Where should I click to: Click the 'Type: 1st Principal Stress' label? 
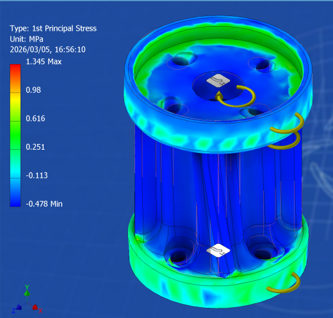tap(53, 28)
